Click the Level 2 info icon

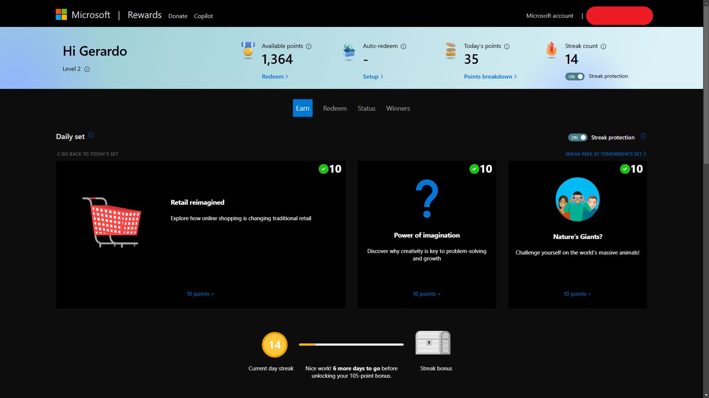click(87, 69)
